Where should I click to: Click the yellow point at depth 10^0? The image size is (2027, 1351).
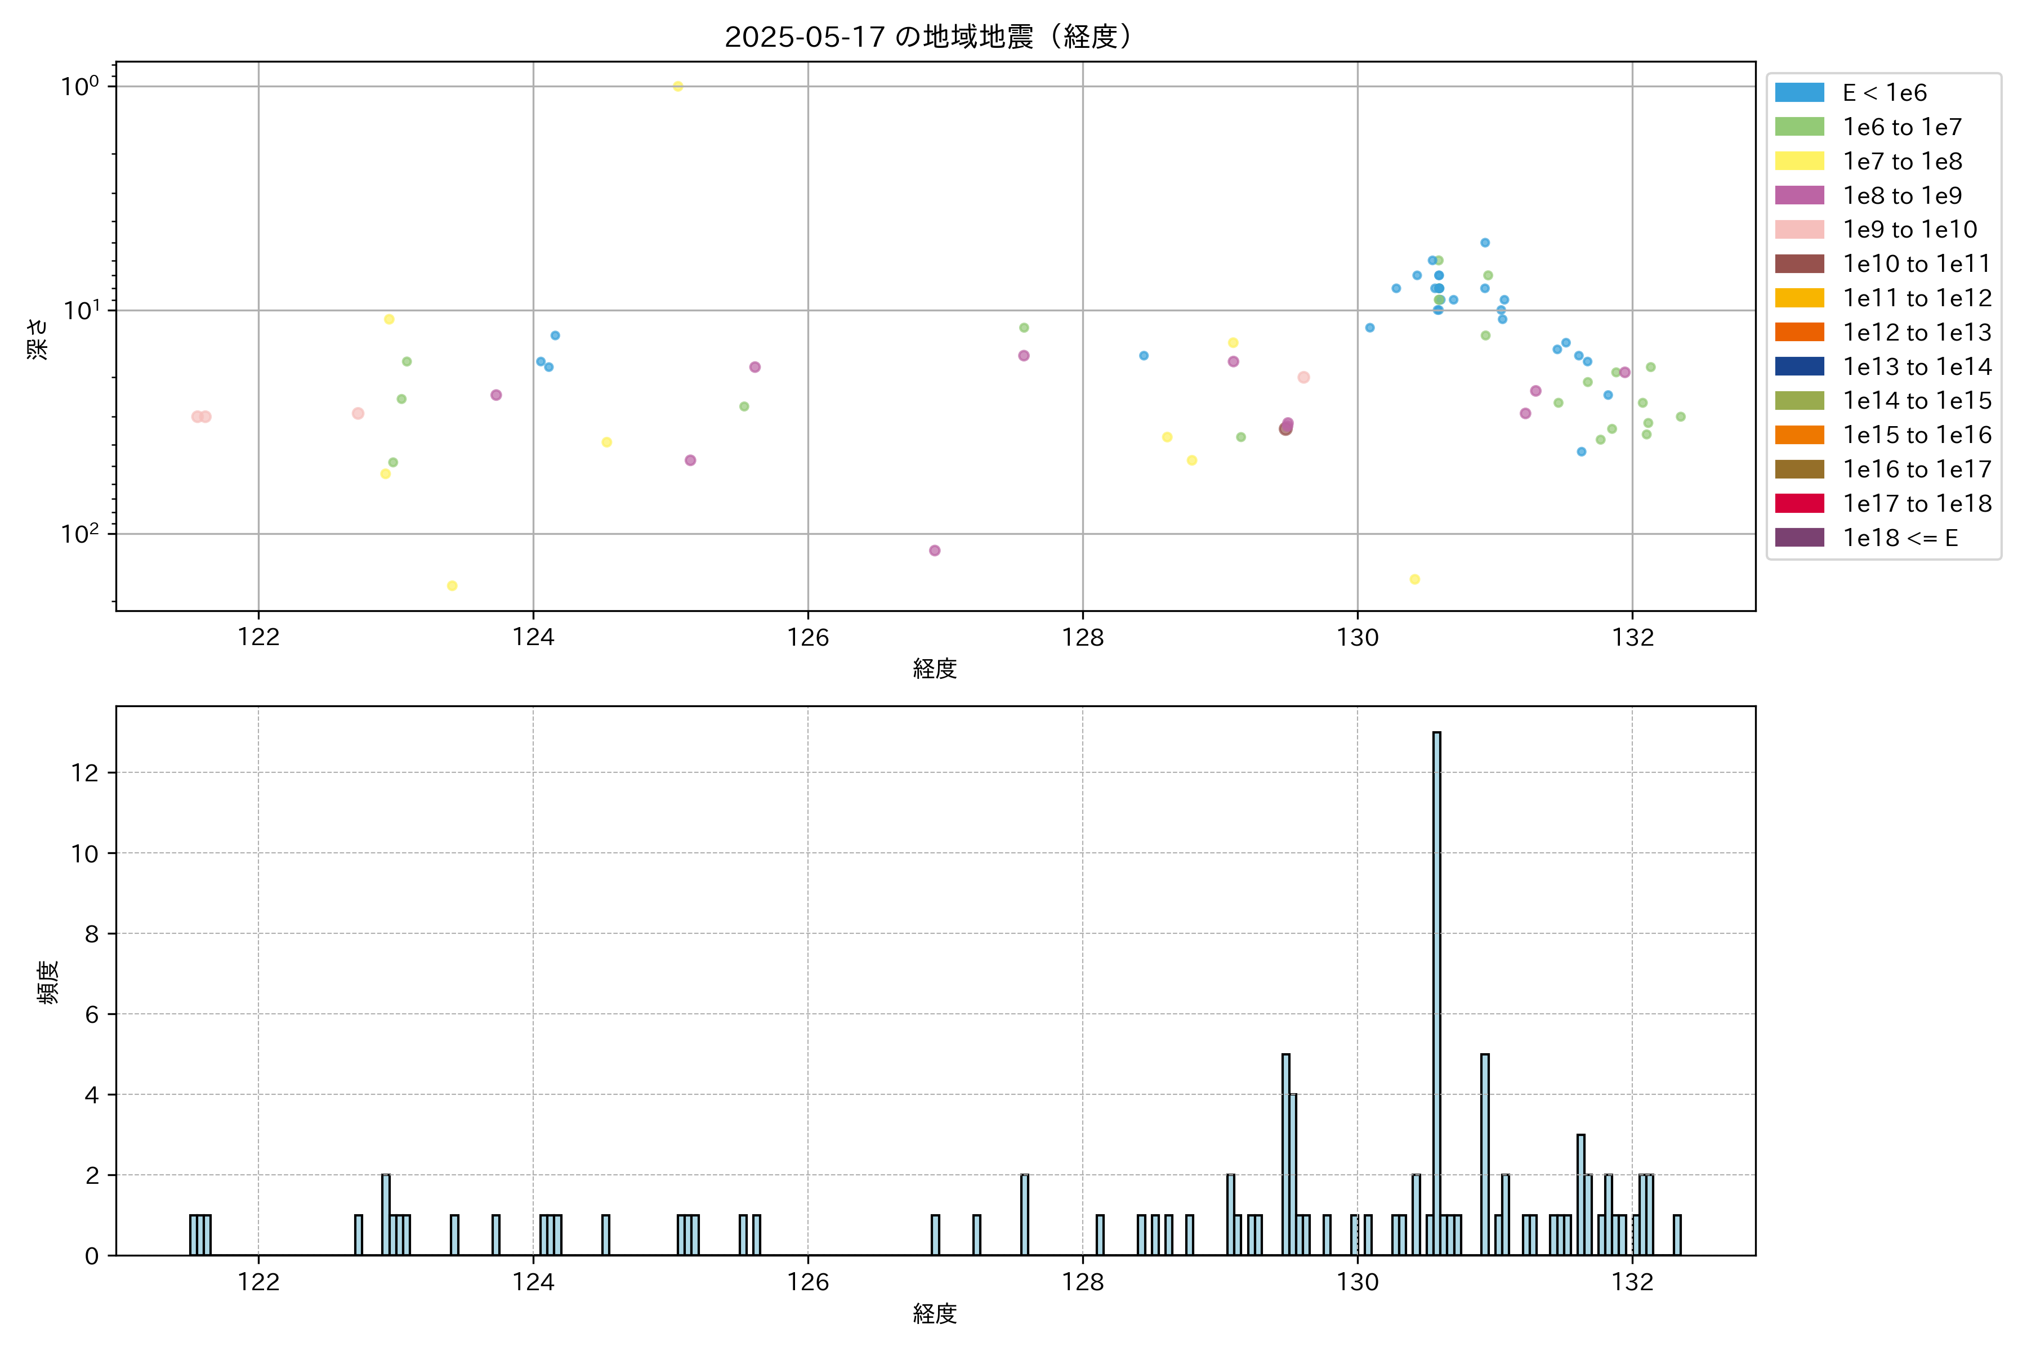(678, 86)
